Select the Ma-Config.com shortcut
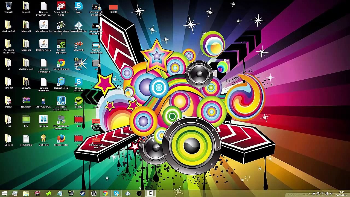Image resolution: width=350 pixels, height=197 pixels. pos(61,122)
